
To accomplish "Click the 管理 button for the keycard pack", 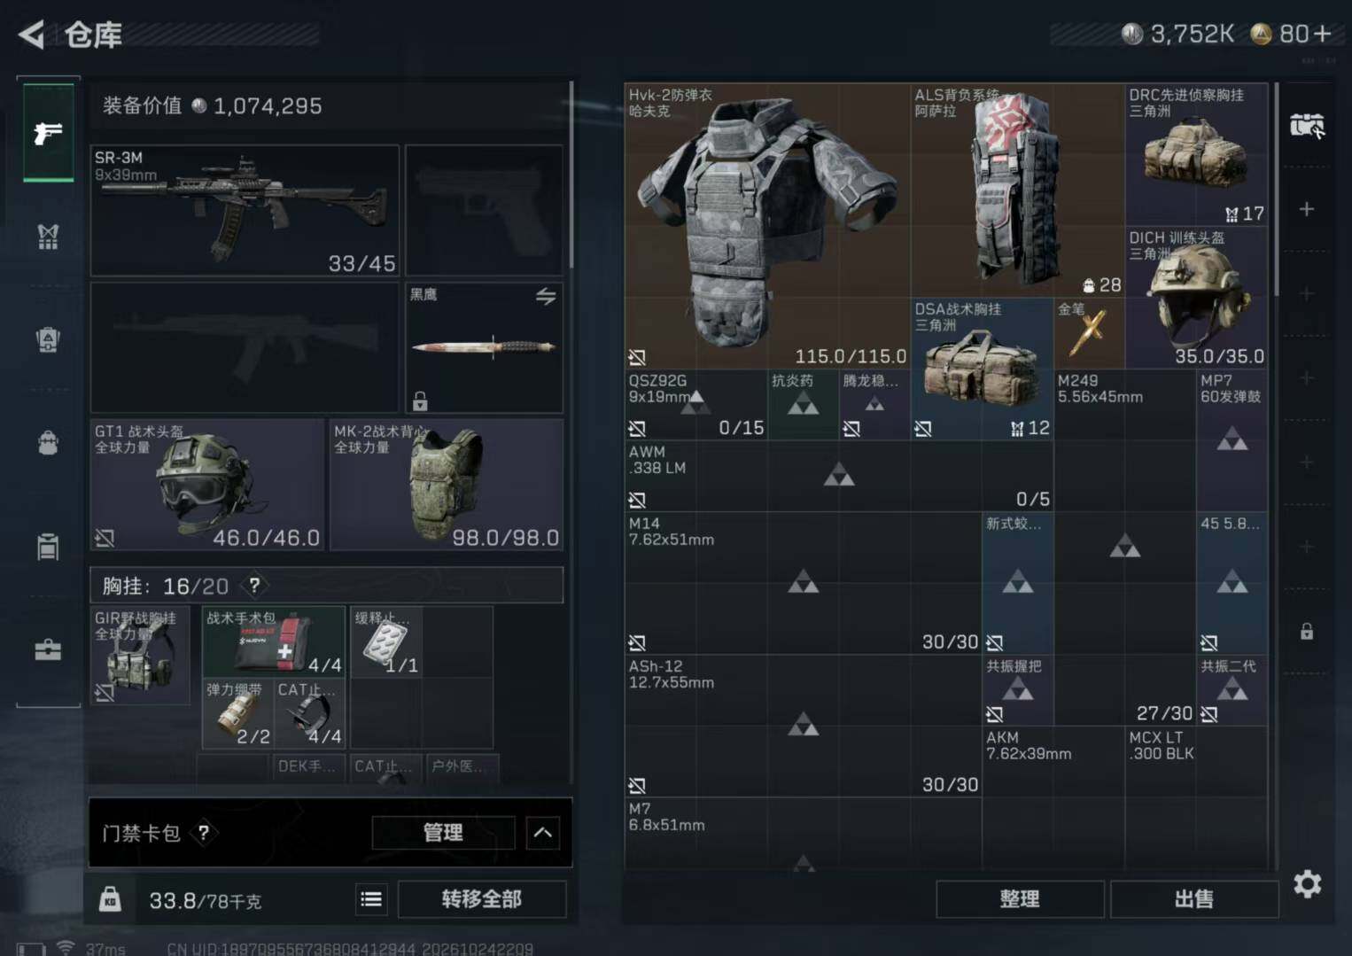I will (x=443, y=833).
